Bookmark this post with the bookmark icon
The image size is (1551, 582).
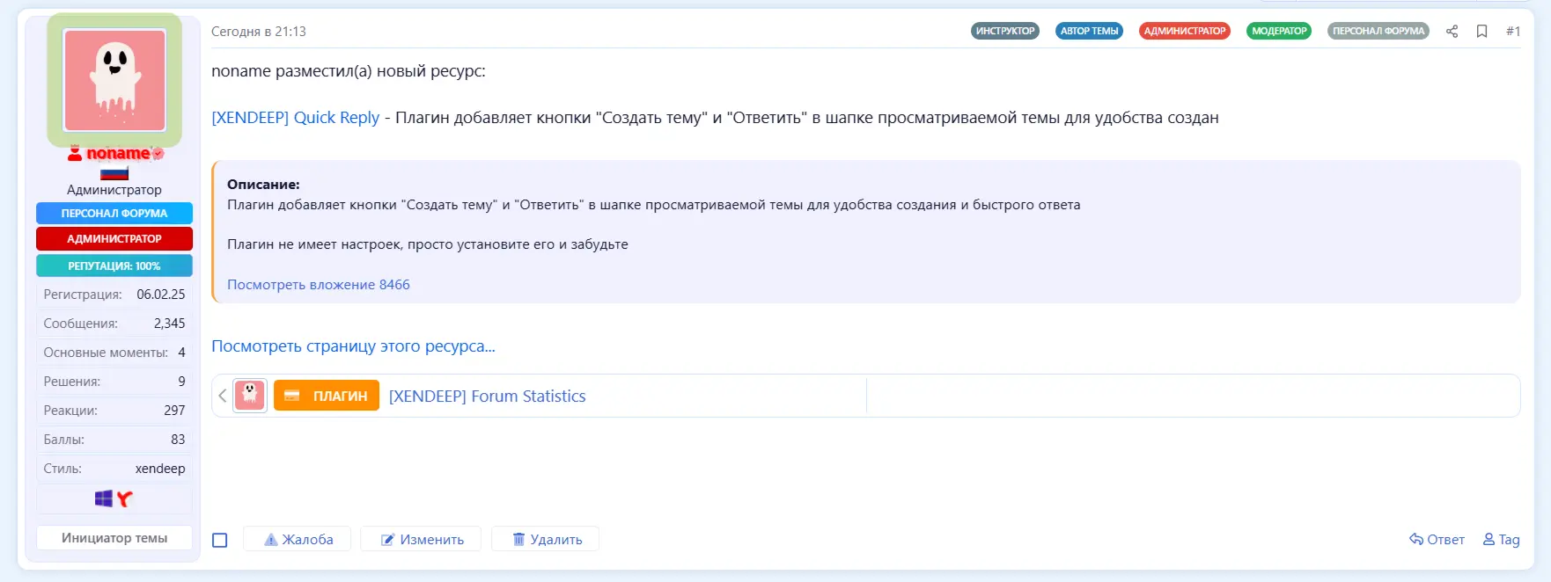pos(1481,32)
